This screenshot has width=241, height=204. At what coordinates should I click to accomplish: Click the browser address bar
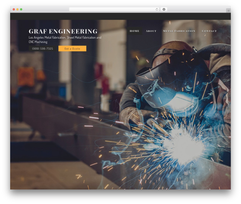pyautogui.click(x=114, y=9)
